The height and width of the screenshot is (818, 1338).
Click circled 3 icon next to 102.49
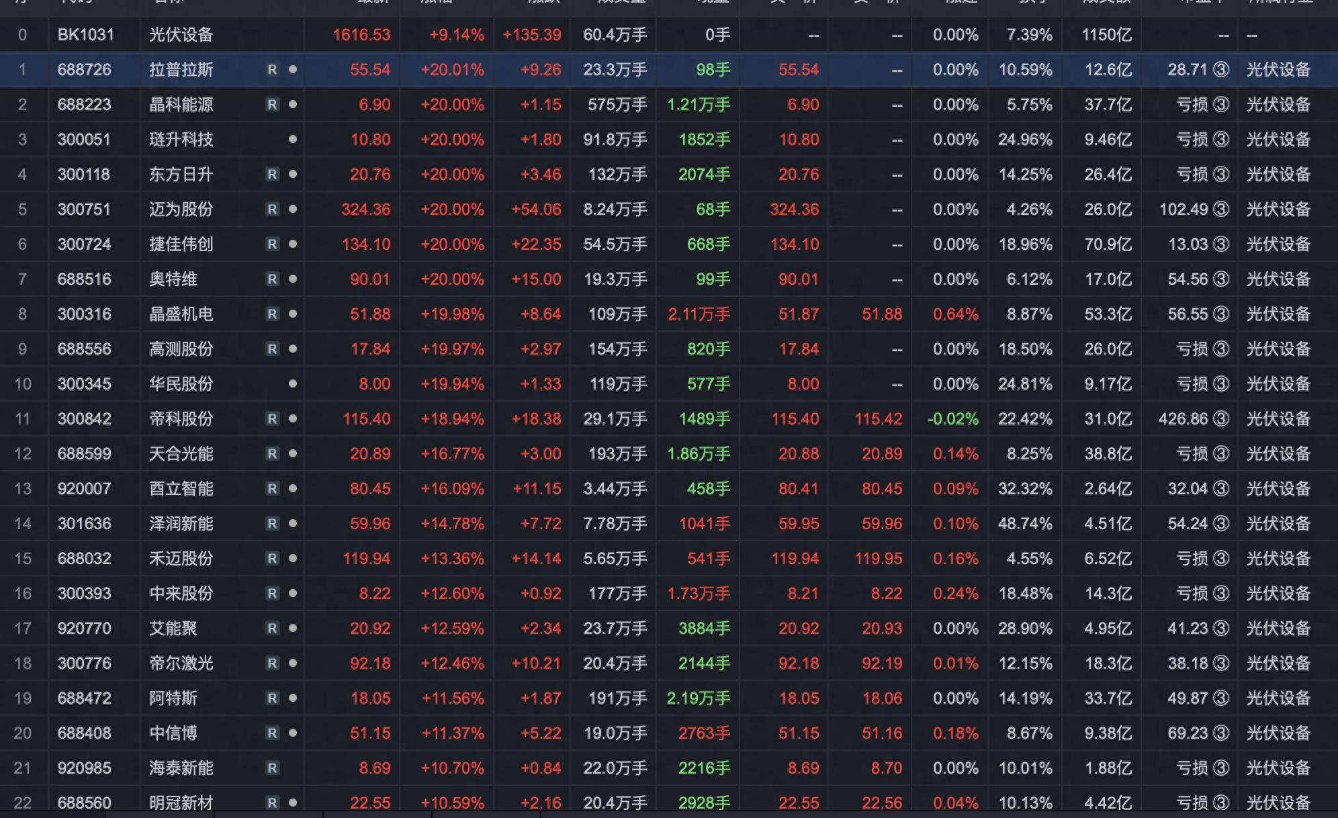coord(1222,210)
